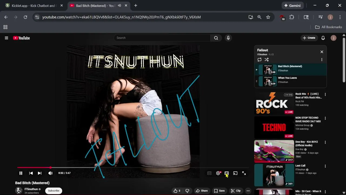Open YouTube account avatar menu
346x195 pixels.
pyautogui.click(x=334, y=38)
